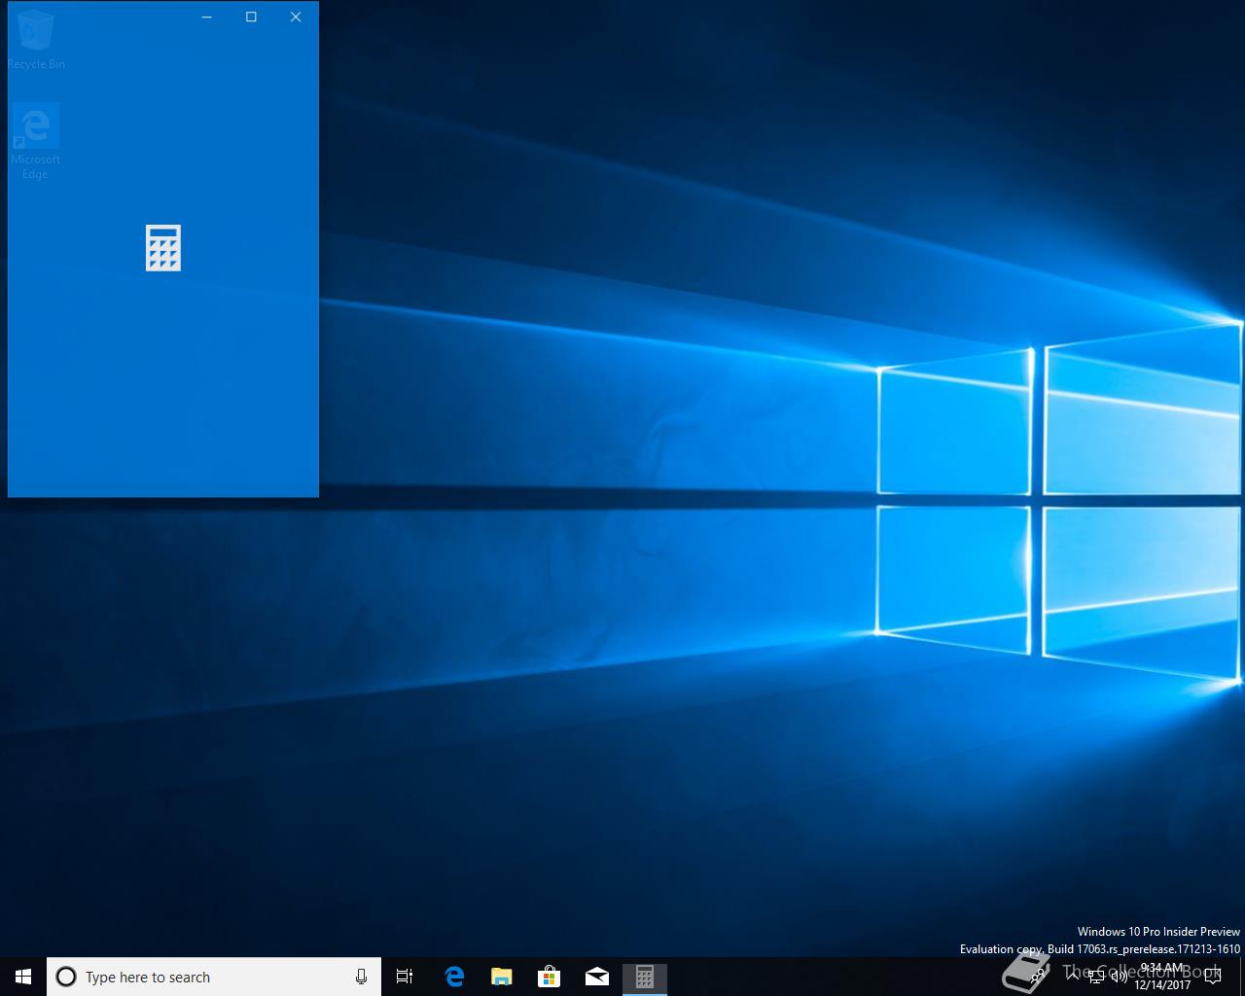Activate the Cortana microphone icon
1245x996 pixels.
[x=361, y=977]
